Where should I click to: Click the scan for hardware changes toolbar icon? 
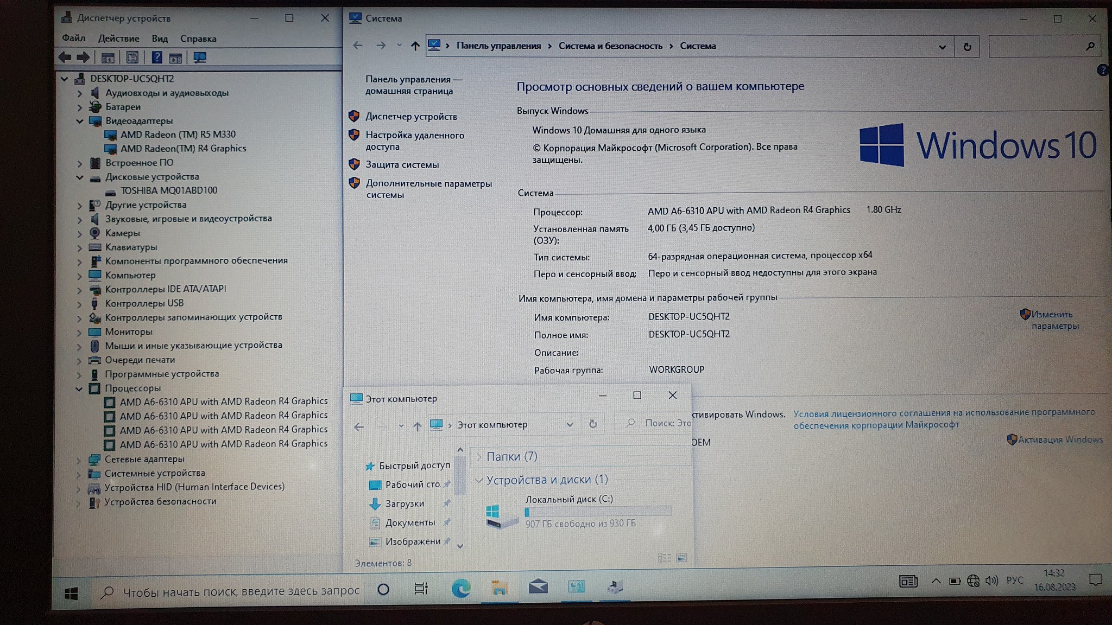200,58
